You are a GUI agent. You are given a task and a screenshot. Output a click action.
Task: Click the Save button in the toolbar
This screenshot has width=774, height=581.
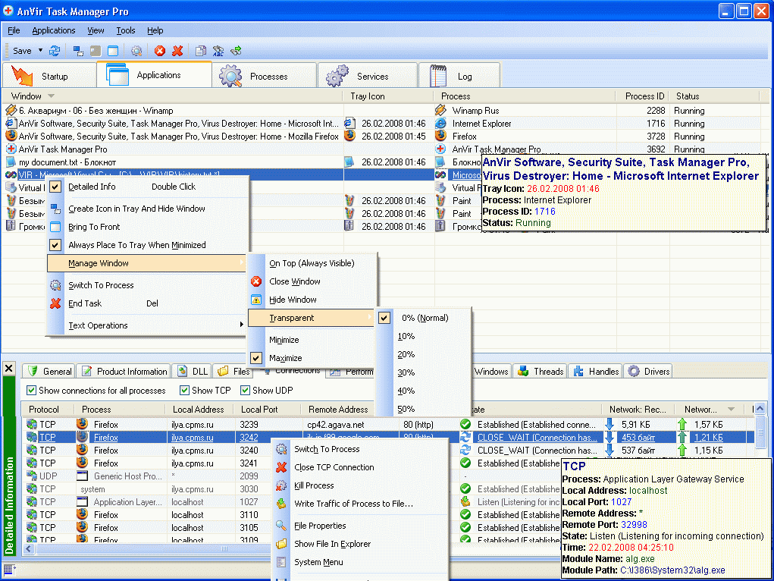click(x=22, y=50)
